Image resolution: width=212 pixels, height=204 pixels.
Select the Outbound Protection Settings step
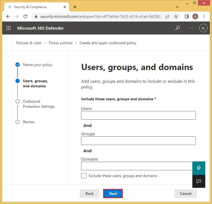coord(38,104)
